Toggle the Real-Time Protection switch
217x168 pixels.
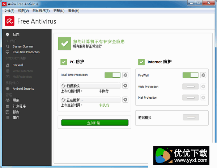click(x=112, y=75)
